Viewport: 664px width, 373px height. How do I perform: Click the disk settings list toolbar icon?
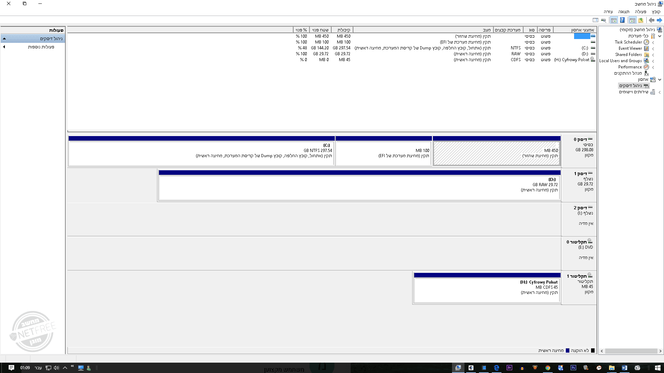point(596,20)
